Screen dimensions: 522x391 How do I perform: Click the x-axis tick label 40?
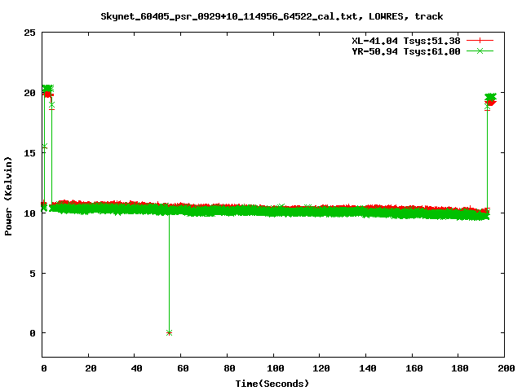(x=136, y=368)
